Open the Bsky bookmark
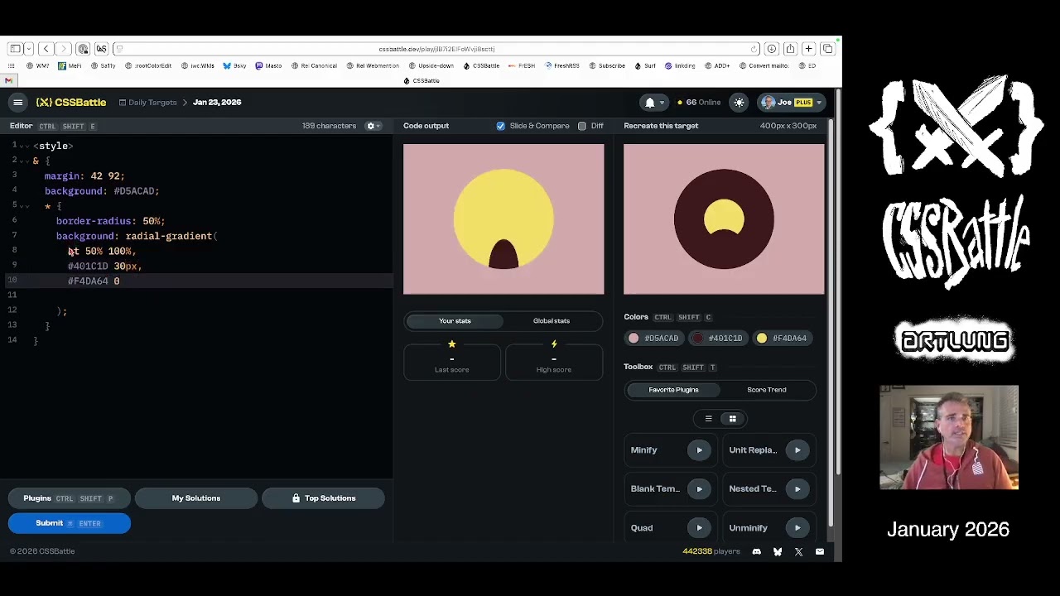 tap(234, 66)
